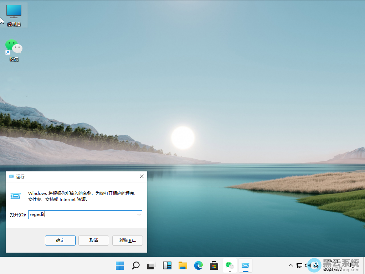Launch File Explorer from taskbar
The height and width of the screenshot is (274, 365).
(183, 265)
